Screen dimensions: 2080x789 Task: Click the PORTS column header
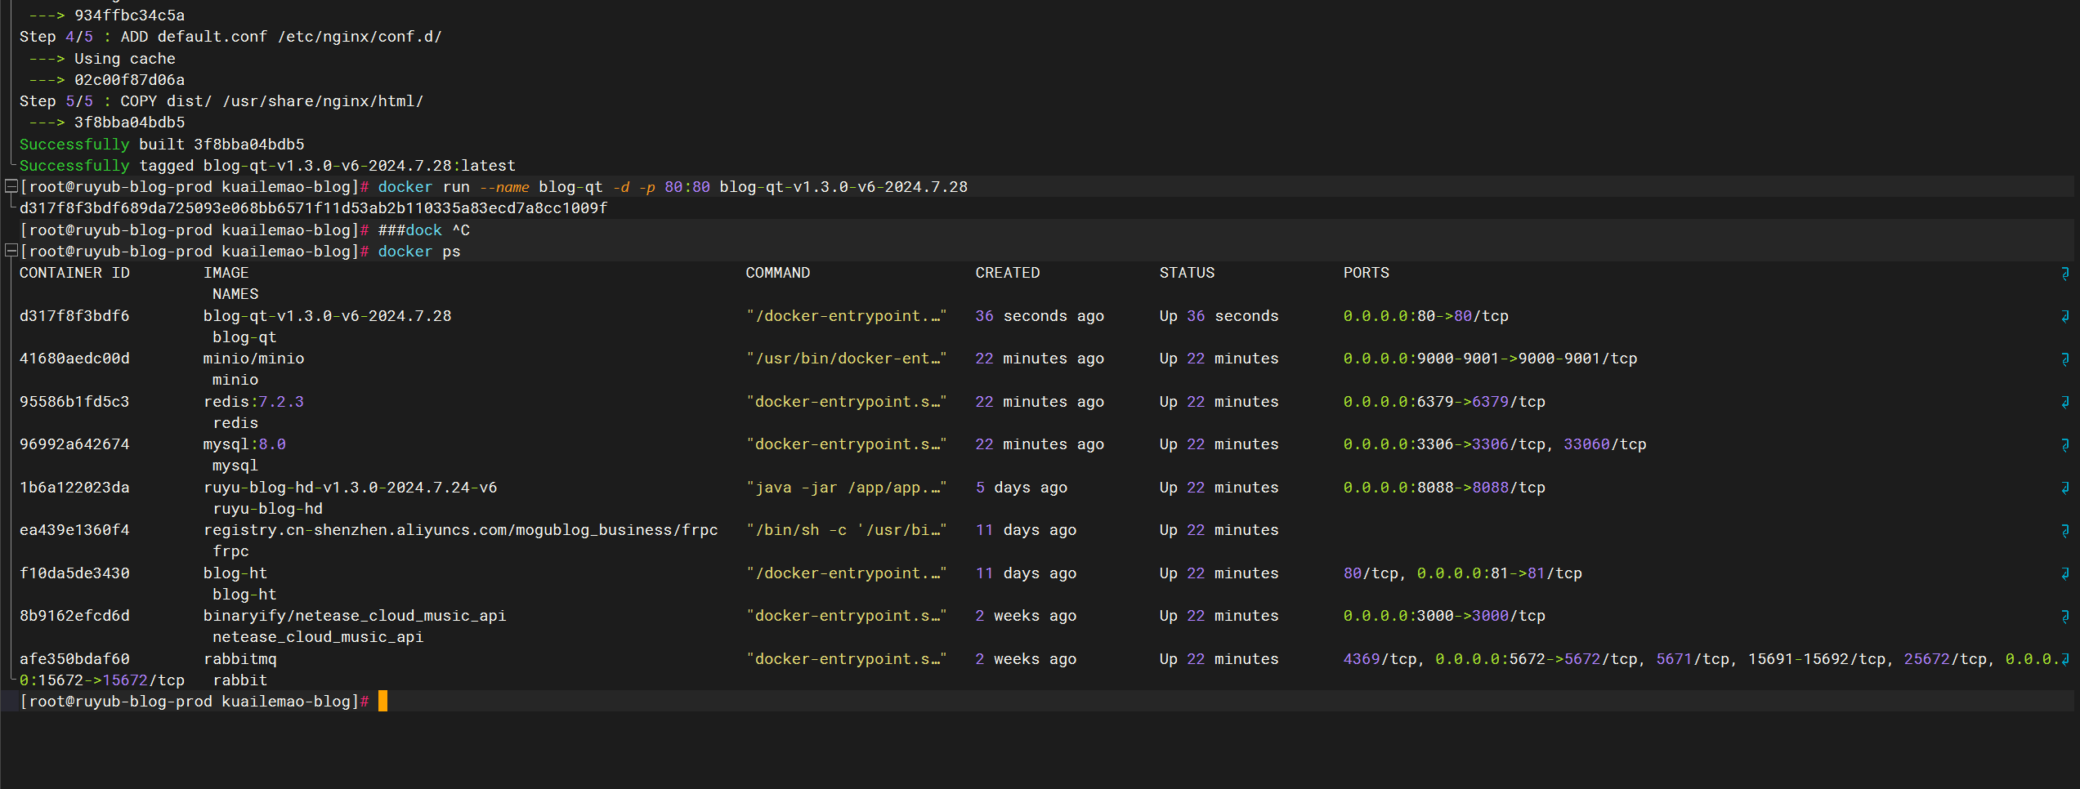coord(1367,273)
